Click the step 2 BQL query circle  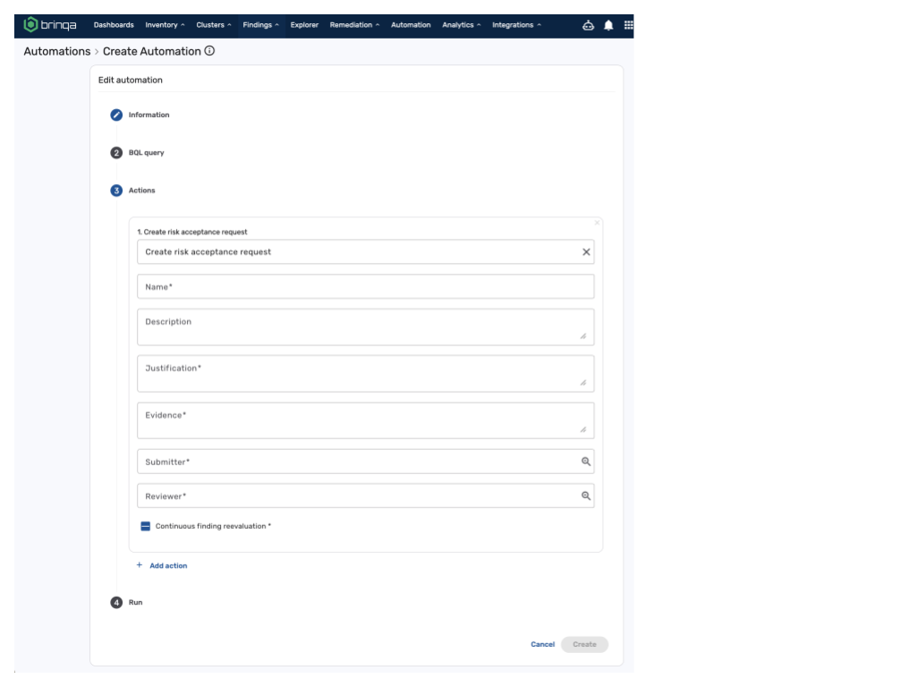click(116, 153)
